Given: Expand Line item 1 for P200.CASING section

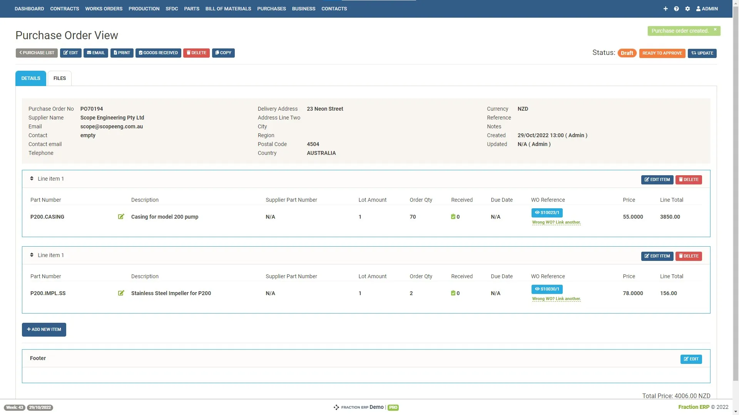Looking at the screenshot, I should point(32,178).
